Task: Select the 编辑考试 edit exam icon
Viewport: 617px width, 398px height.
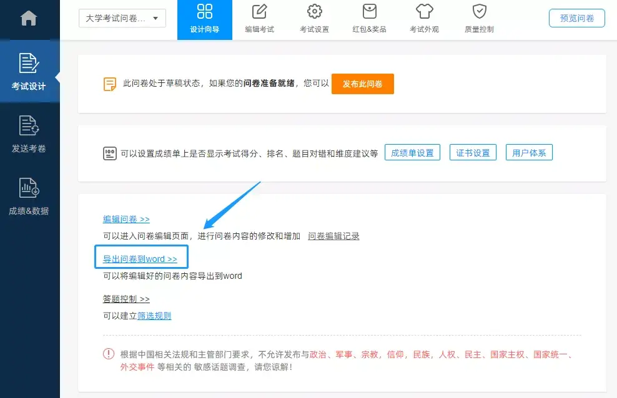Action: tap(259, 17)
